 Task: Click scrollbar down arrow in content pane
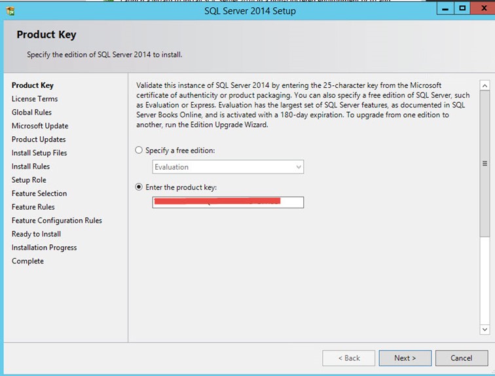[x=485, y=329]
